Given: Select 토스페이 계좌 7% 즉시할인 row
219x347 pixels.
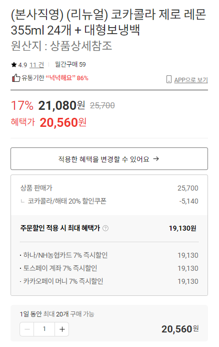Looking at the screenshot, I should point(109,268).
